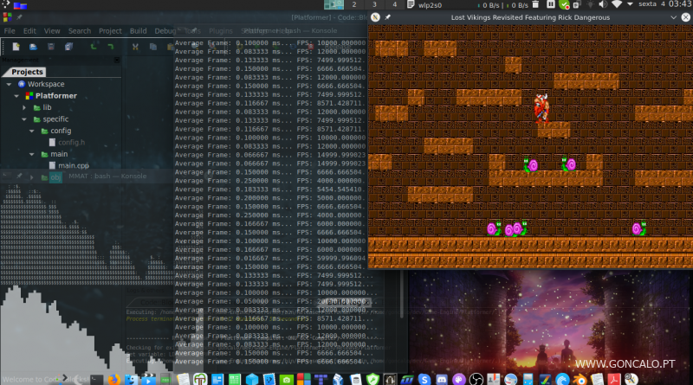Collapse the config folder in tree

pos(32,131)
